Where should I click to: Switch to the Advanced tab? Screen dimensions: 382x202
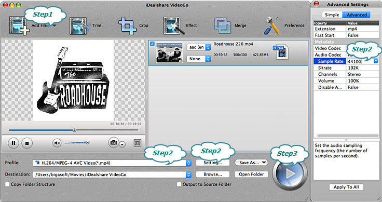[357, 15]
